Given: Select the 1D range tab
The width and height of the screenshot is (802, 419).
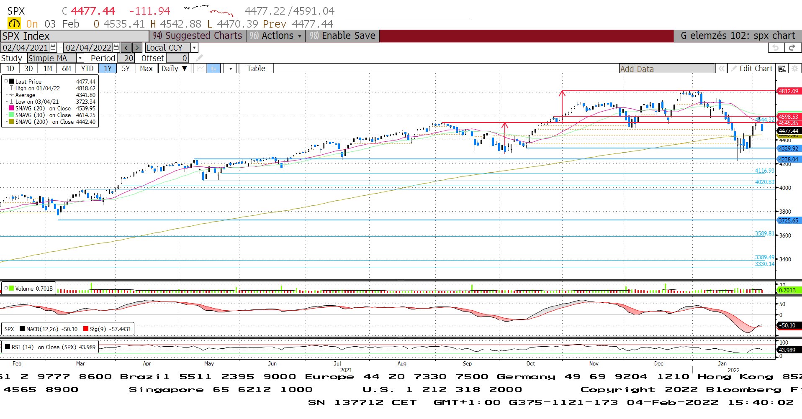Looking at the screenshot, I should click(x=10, y=69).
